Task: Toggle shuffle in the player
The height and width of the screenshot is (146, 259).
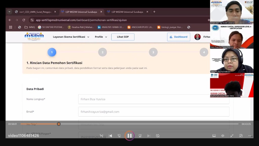Action: 101,136
